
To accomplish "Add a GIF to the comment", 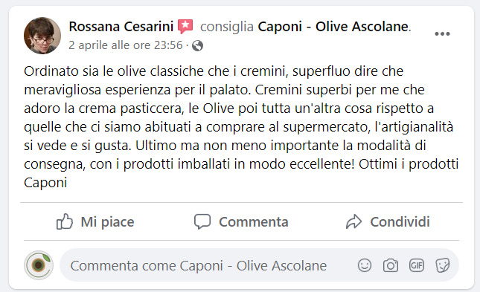I will point(417,265).
